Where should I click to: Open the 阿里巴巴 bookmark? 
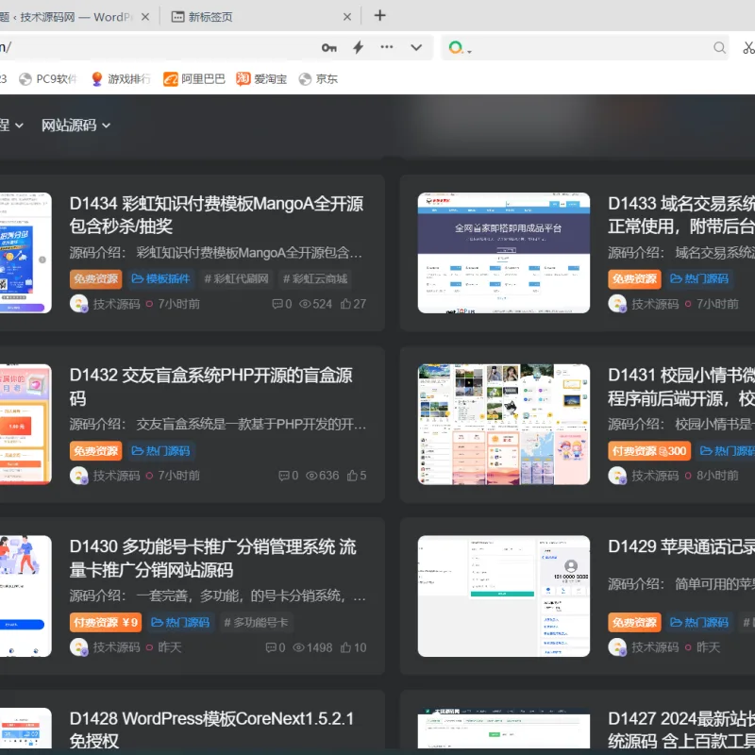[194, 79]
